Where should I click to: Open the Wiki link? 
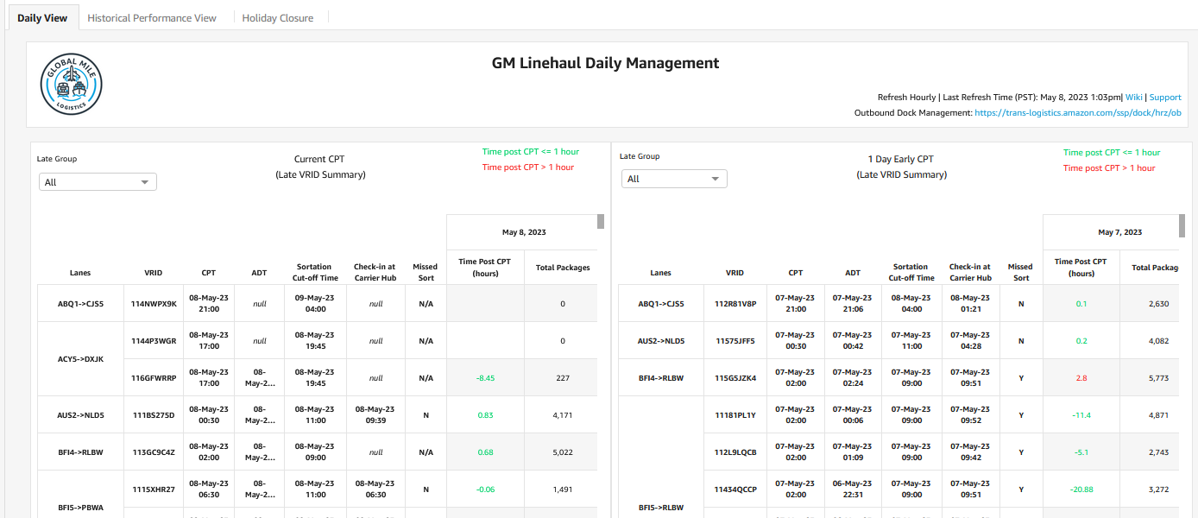[x=1133, y=97]
